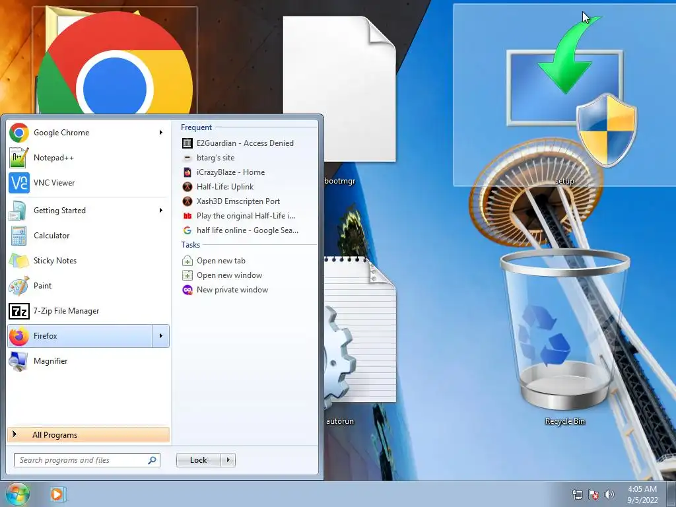676x507 pixels.
Task: Click the taskbar clock showing 4:05 AM
Action: click(642, 494)
